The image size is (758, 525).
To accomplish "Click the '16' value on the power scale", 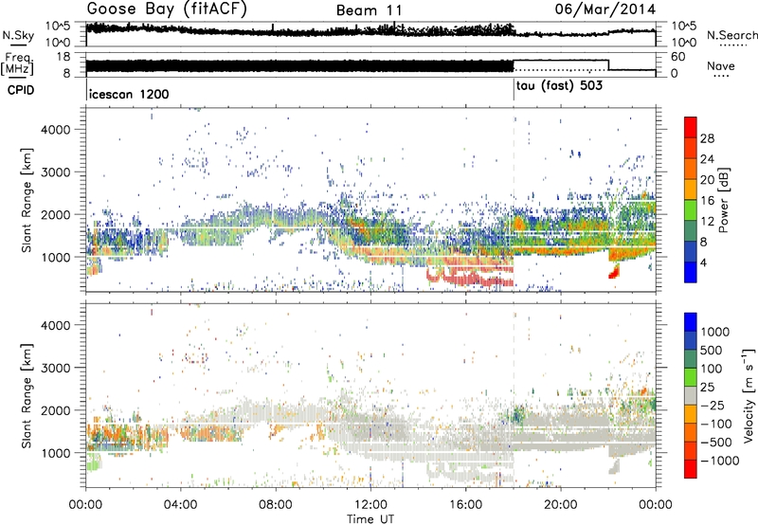I will point(707,201).
